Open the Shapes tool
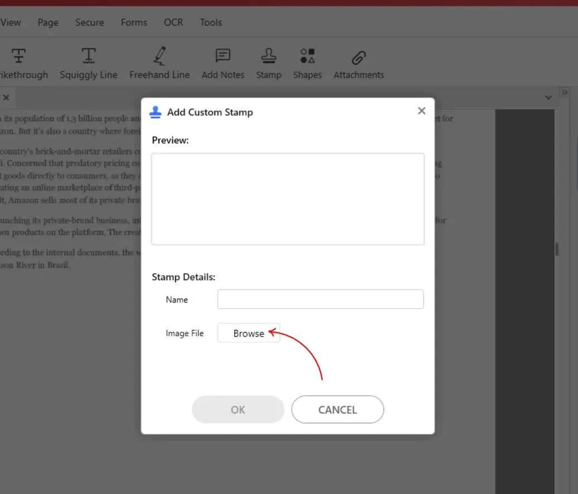The height and width of the screenshot is (494, 578). tap(308, 56)
